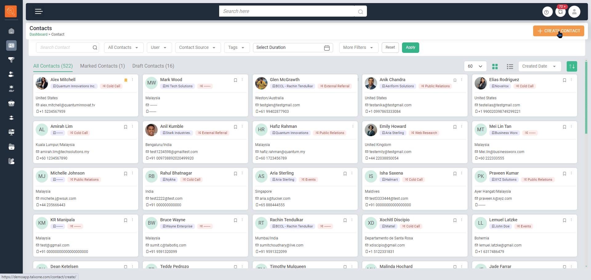Mark Elias Rodriguez contact with bookmark
Image resolution: width=591 pixels, height=280 pixels.
564,80
